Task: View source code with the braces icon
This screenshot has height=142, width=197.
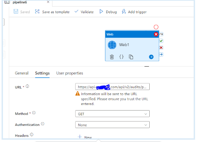Action: pos(121,57)
